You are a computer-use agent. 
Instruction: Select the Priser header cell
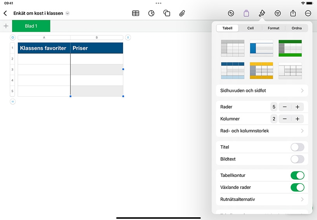[97, 48]
